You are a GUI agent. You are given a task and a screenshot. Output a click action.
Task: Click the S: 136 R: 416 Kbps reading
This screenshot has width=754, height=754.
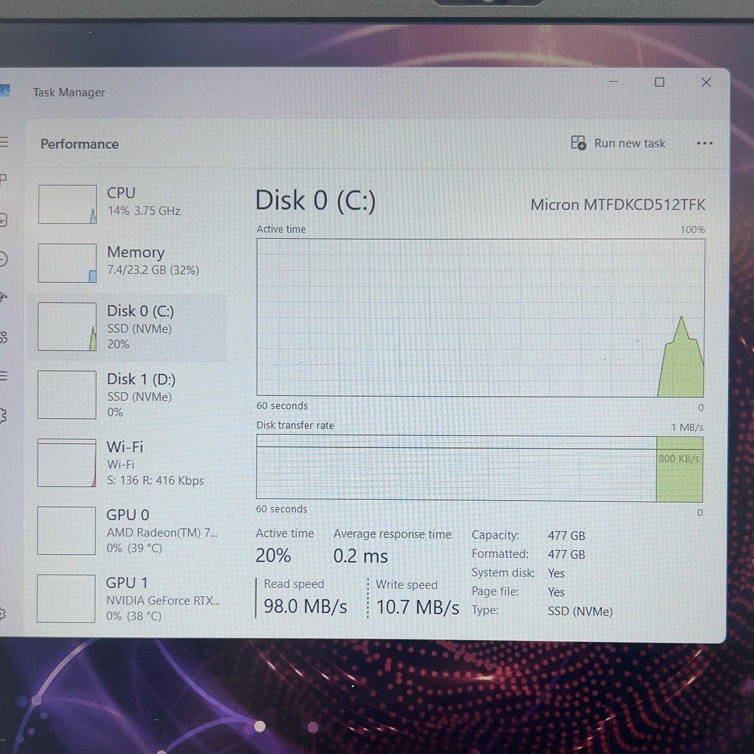pos(155,481)
